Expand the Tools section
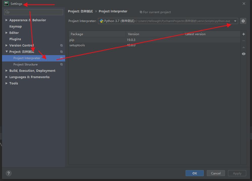The image size is (252, 181). (6, 83)
